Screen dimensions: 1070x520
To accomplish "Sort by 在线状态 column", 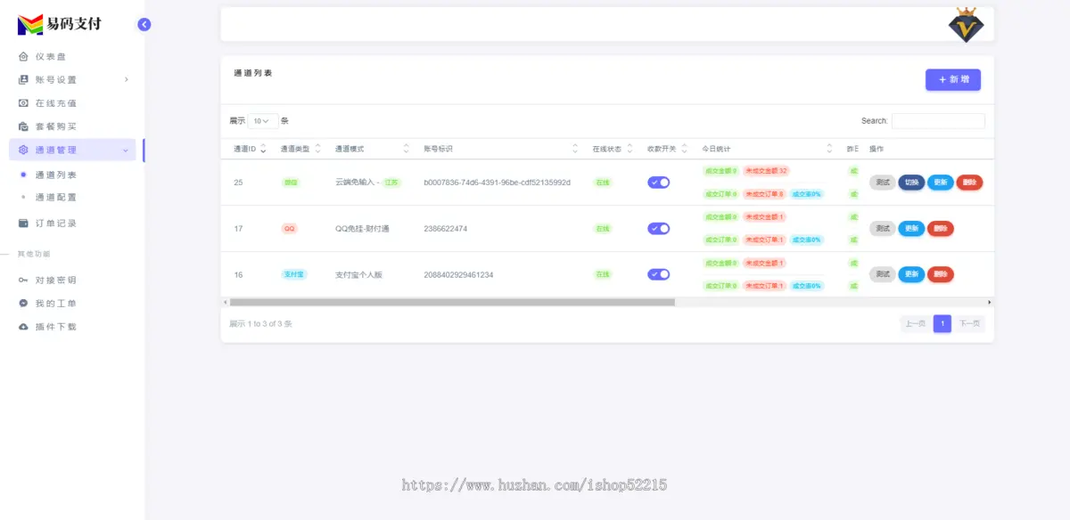I will (x=613, y=149).
